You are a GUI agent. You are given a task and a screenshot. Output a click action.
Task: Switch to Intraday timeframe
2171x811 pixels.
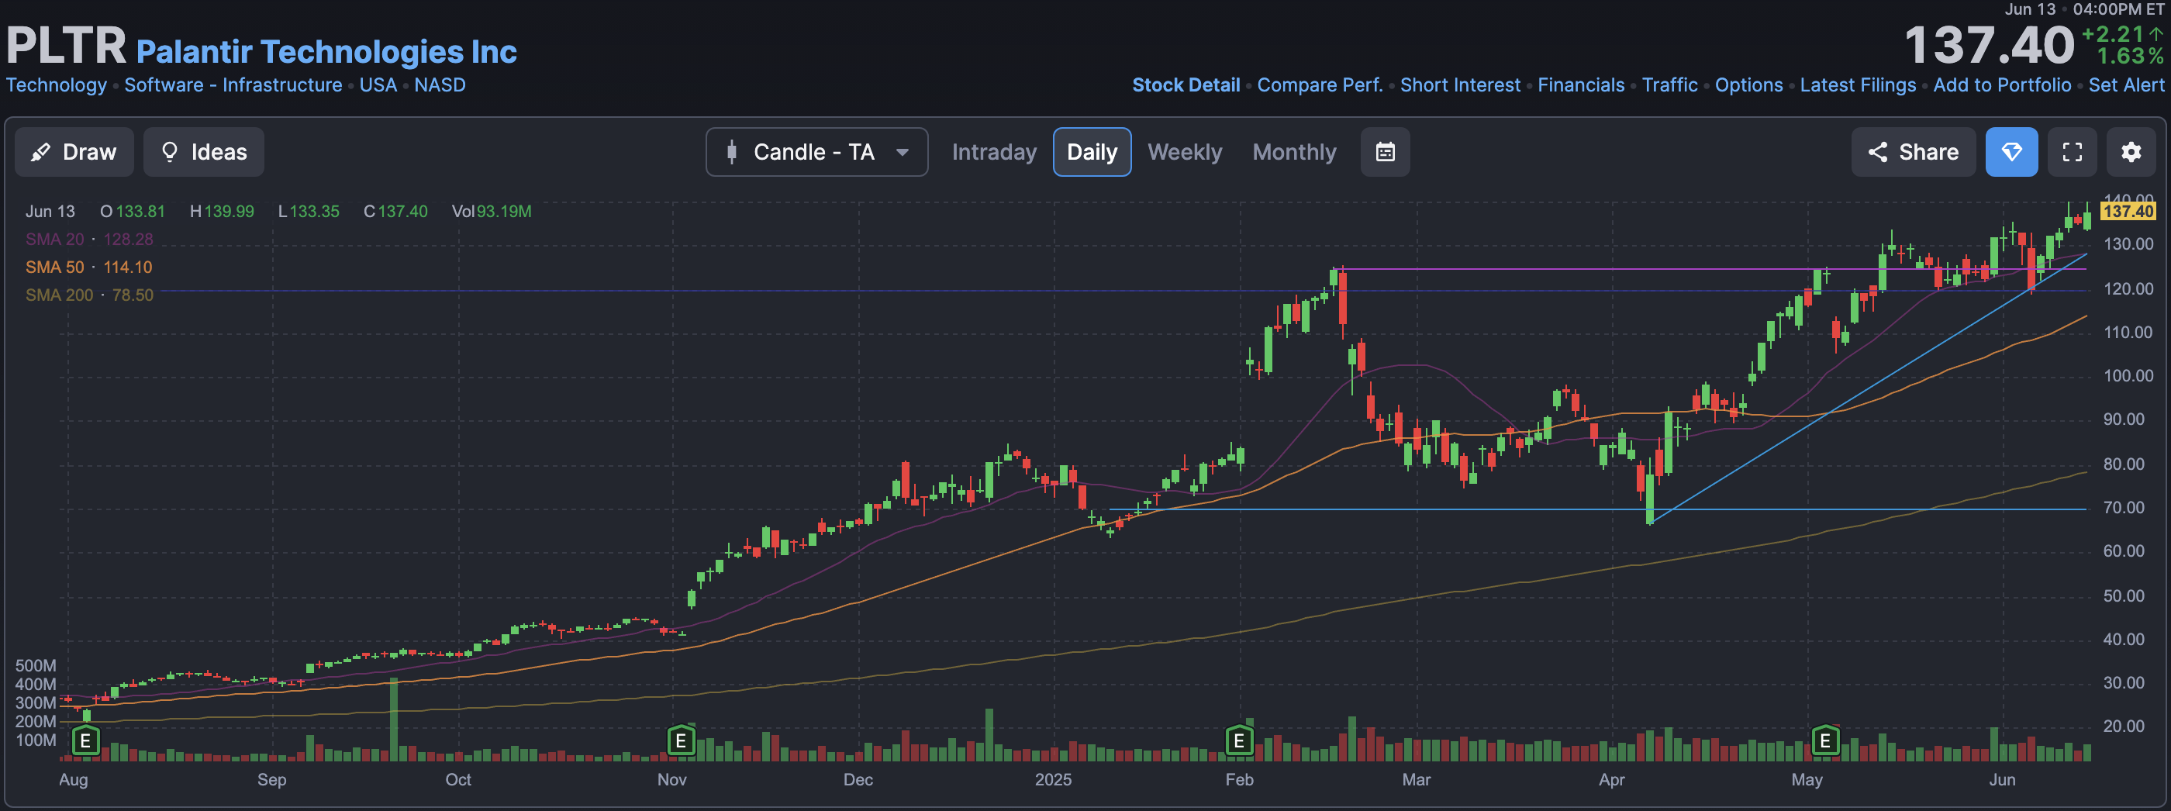(x=994, y=152)
